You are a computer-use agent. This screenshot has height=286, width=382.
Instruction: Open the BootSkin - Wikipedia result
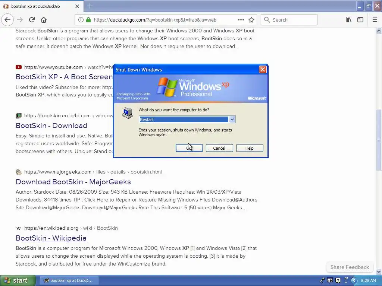tap(51, 238)
